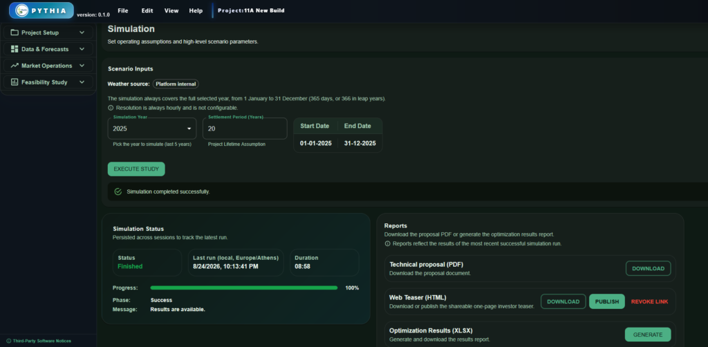708x347 pixels.
Task: Click the Scenario Inputs heading
Action: (131, 69)
